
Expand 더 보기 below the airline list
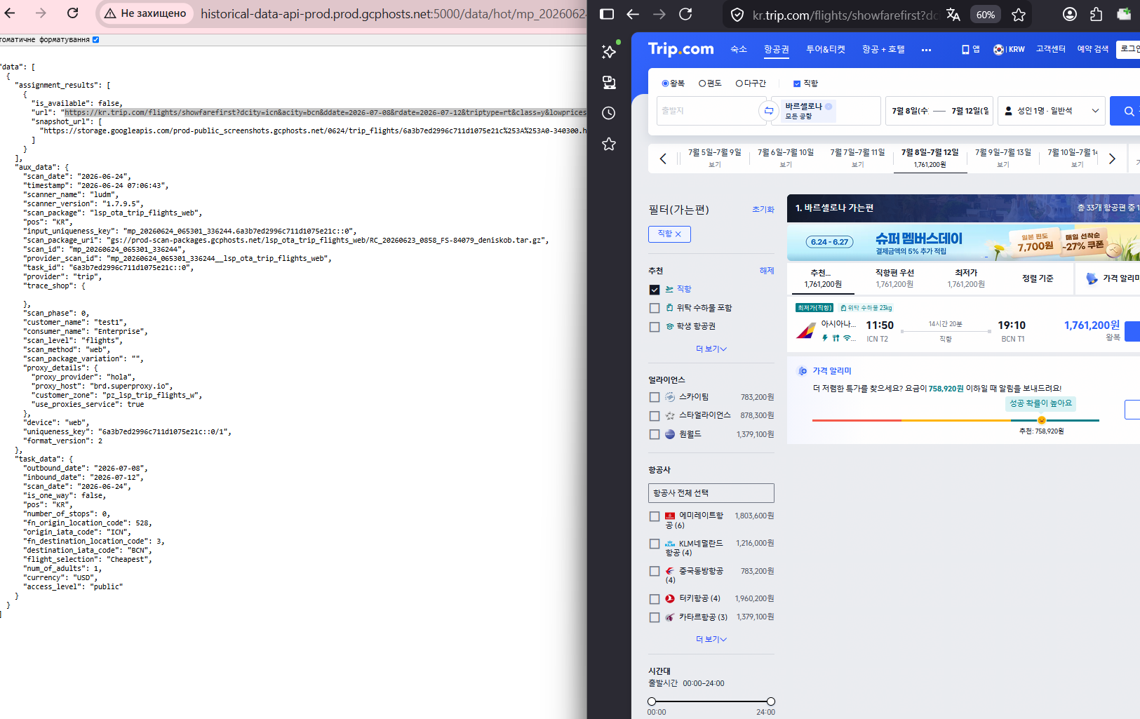(711, 639)
